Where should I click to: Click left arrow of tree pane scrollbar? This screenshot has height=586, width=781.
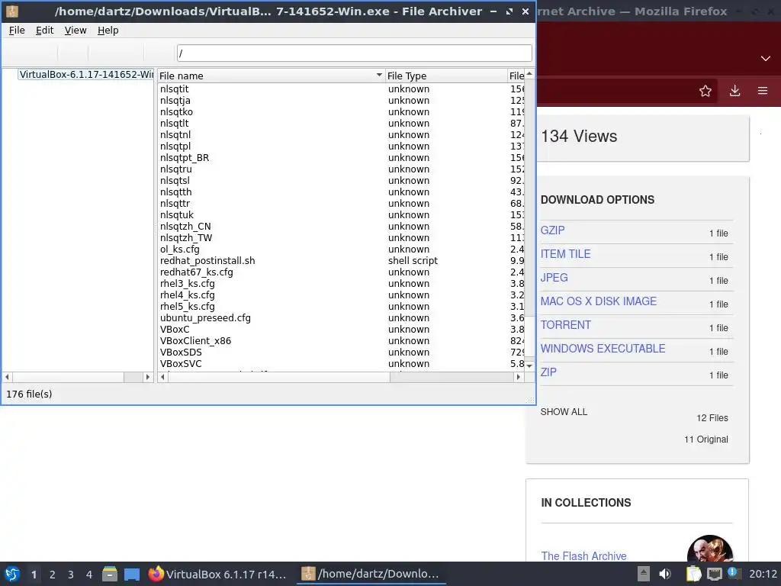(x=7, y=377)
